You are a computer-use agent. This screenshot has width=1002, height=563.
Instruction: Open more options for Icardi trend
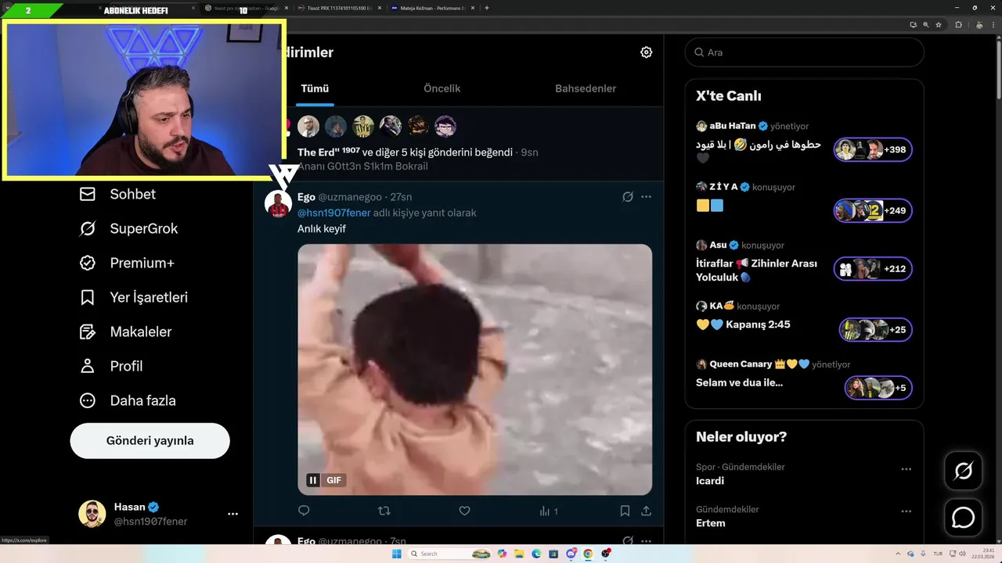click(906, 469)
